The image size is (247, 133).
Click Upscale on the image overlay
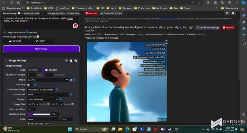tap(149, 70)
